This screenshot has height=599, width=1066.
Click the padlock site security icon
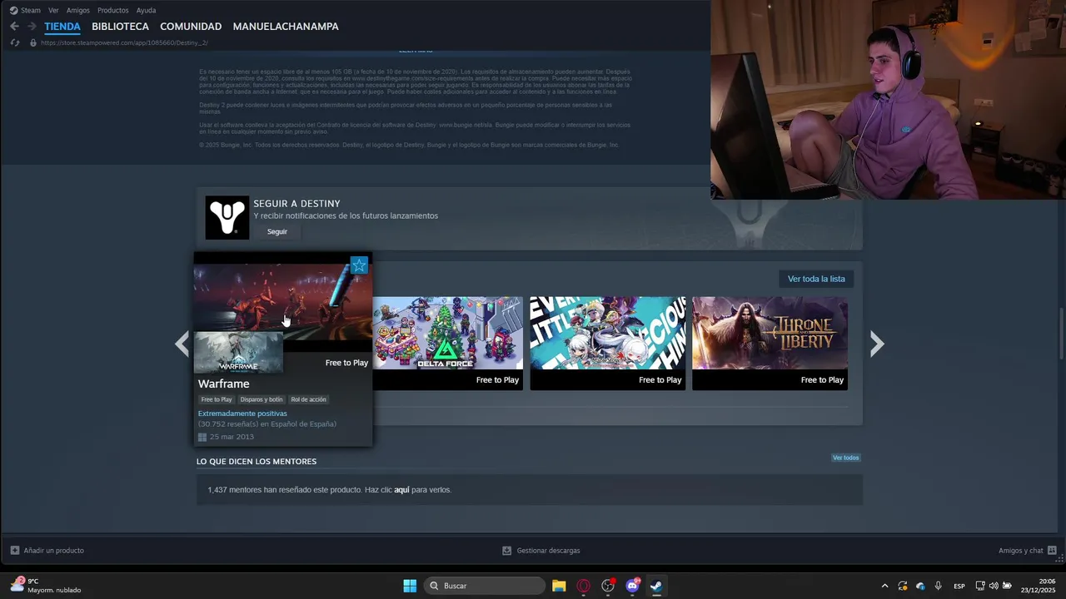(33, 42)
